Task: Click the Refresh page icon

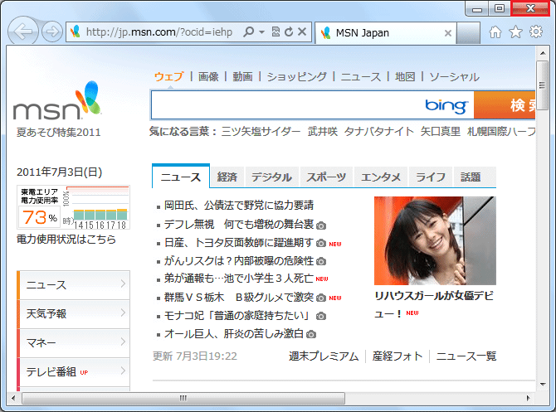Action: click(x=288, y=32)
